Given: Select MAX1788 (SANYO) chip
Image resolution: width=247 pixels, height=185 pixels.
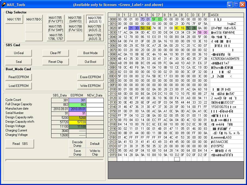Looking at the screenshot, I should coord(75,19).
